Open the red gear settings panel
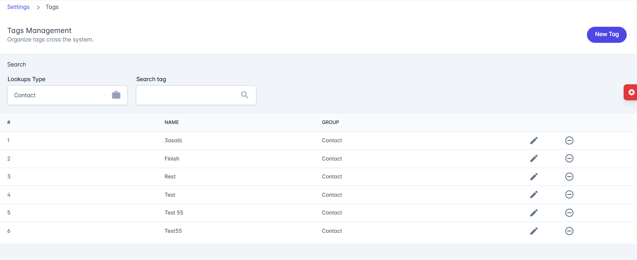Image resolution: width=637 pixels, height=260 pixels. (x=631, y=92)
